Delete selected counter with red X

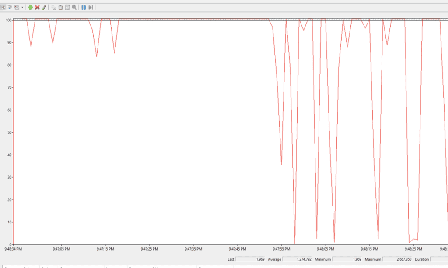coord(37,7)
